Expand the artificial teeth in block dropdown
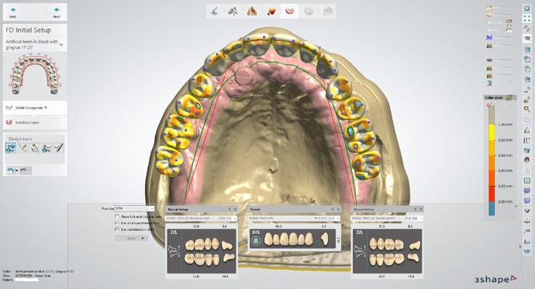Image resolution: width=535 pixels, height=289 pixels. [61, 44]
